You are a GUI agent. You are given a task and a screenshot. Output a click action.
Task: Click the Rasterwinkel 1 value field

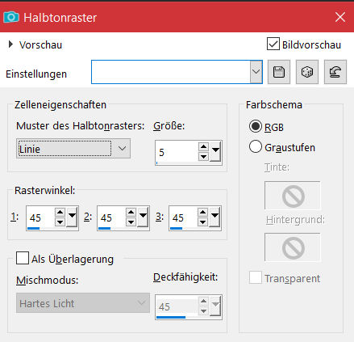point(40,217)
